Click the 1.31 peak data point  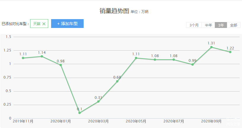(x=211, y=47)
